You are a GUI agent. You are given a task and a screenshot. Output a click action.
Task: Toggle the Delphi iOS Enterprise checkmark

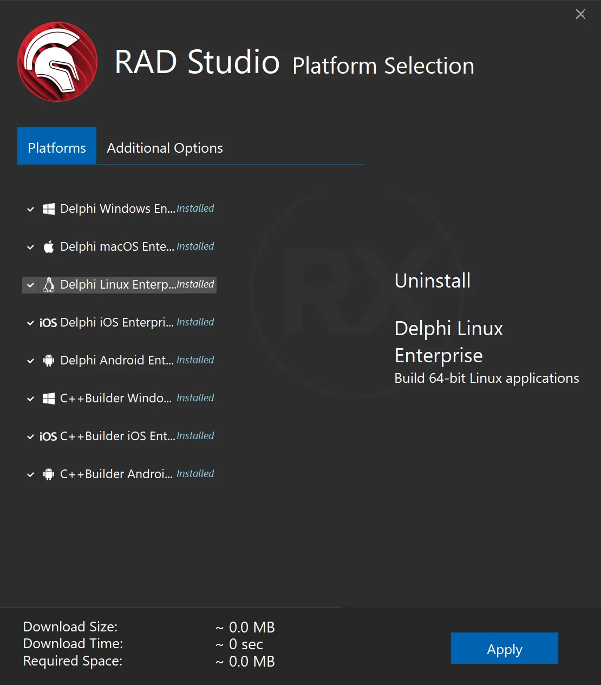(x=31, y=323)
